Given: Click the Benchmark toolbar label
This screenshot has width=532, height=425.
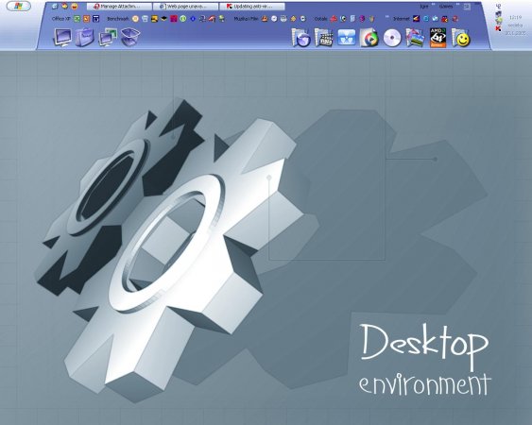Looking at the screenshot, I should [117, 19].
